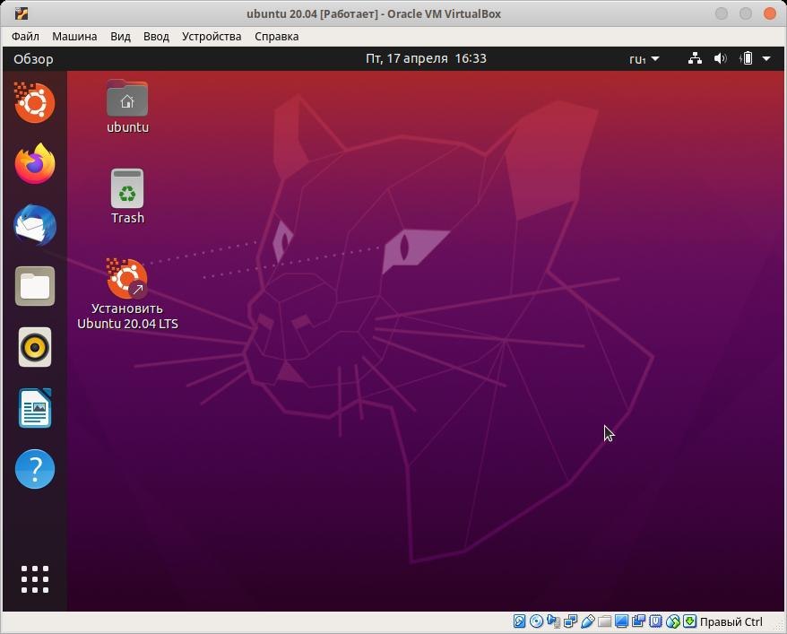This screenshot has width=787, height=634.
Task: Open Firefox from the dock
Action: [x=35, y=163]
